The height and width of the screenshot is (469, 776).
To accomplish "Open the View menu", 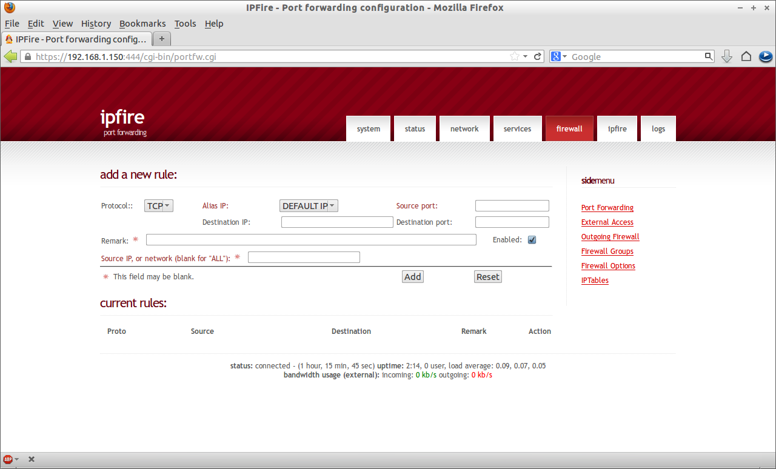I will tap(62, 24).
